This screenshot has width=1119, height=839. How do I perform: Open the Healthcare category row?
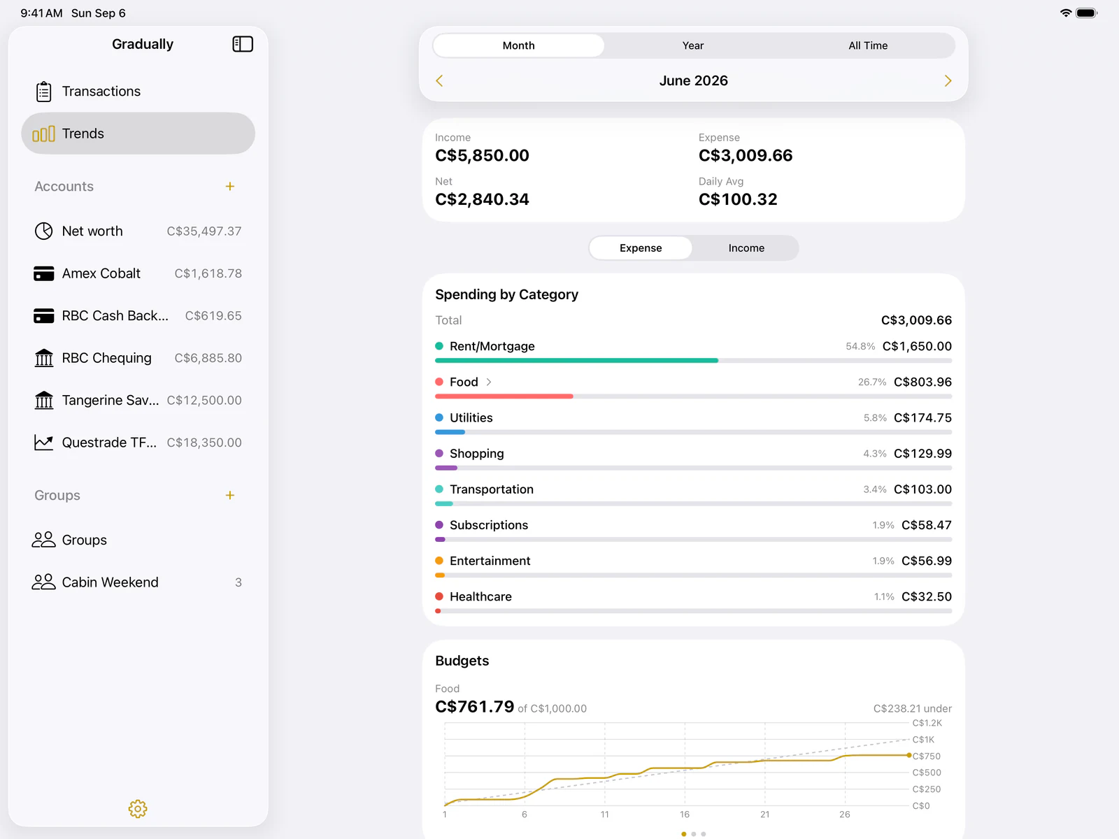point(693,601)
